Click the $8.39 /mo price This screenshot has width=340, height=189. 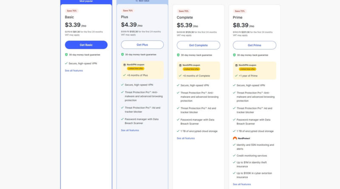[244, 25]
